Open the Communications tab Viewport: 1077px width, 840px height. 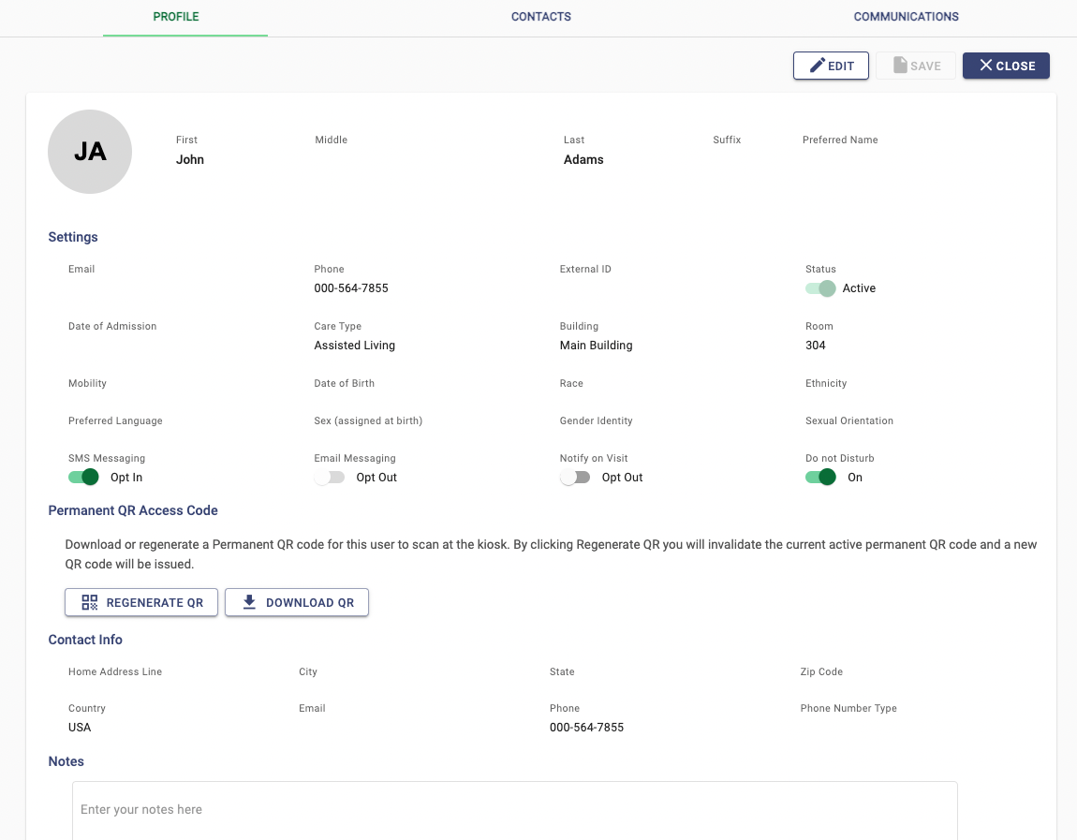pyautogui.click(x=906, y=16)
